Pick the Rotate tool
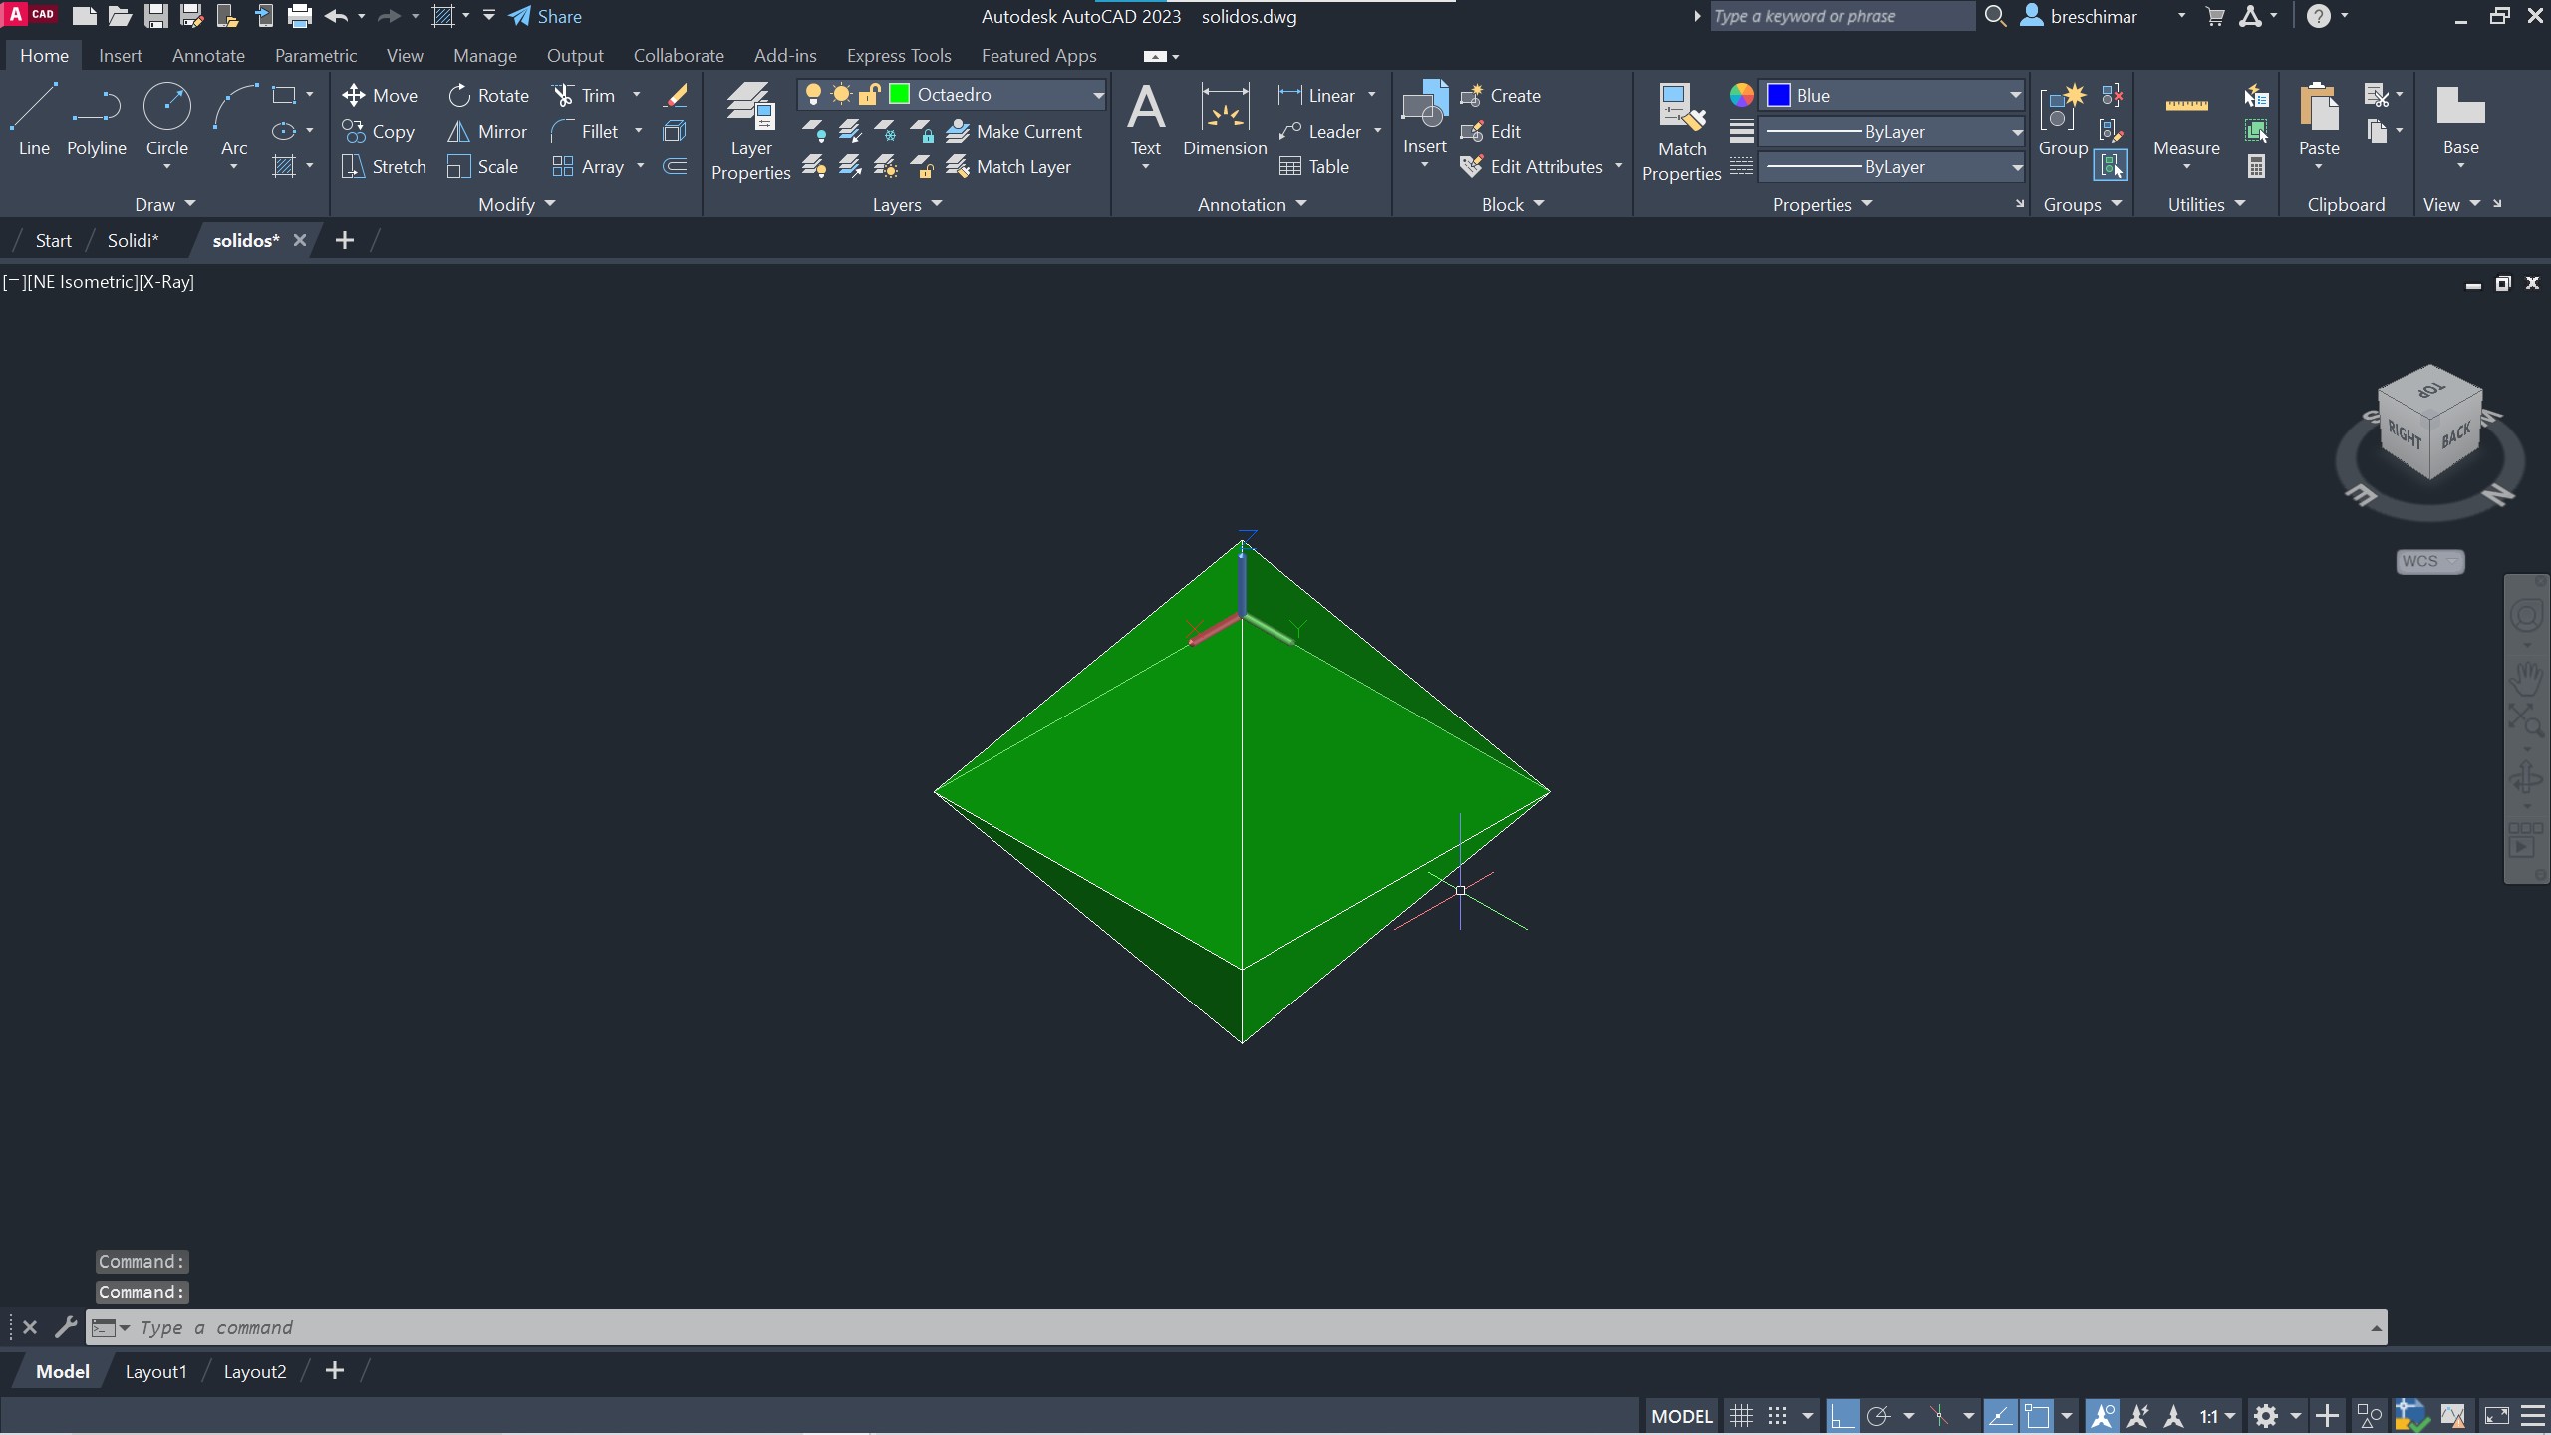This screenshot has width=2551, height=1435. pyautogui.click(x=488, y=95)
